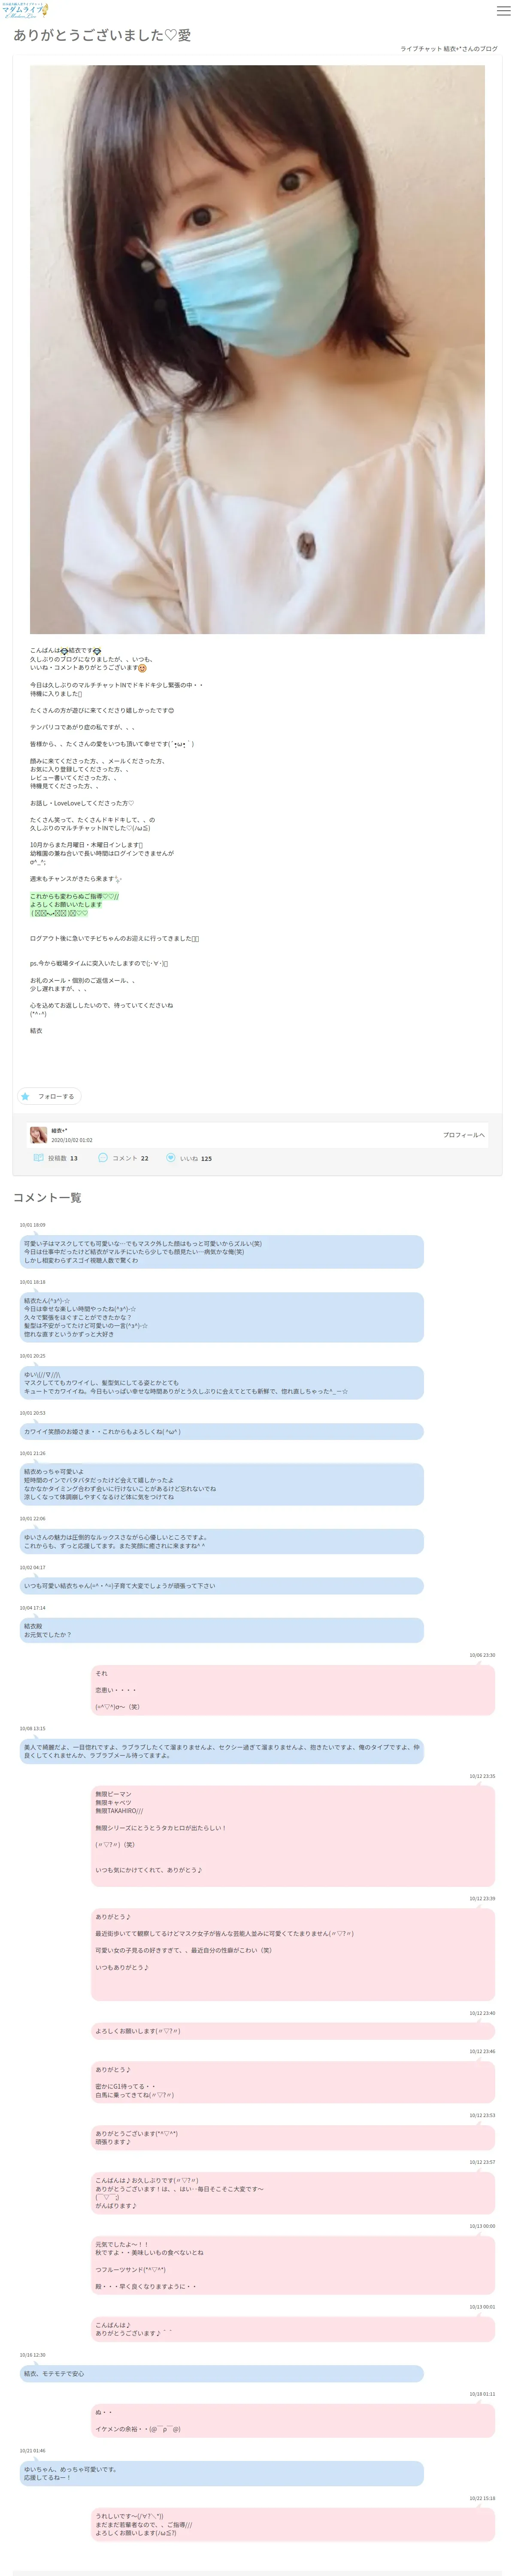The height and width of the screenshot is (2576, 515).
Task: Click the green highlighted これからも変わらぬご指導 text
Action: click(74, 897)
